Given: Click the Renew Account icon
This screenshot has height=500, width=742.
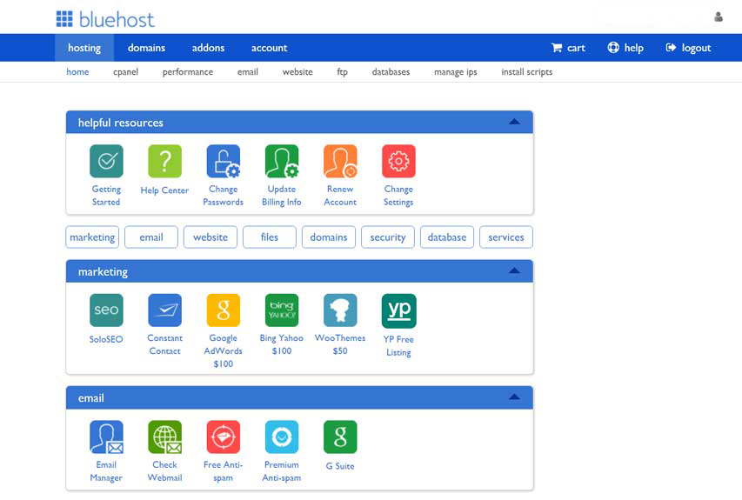Looking at the screenshot, I should (x=340, y=162).
